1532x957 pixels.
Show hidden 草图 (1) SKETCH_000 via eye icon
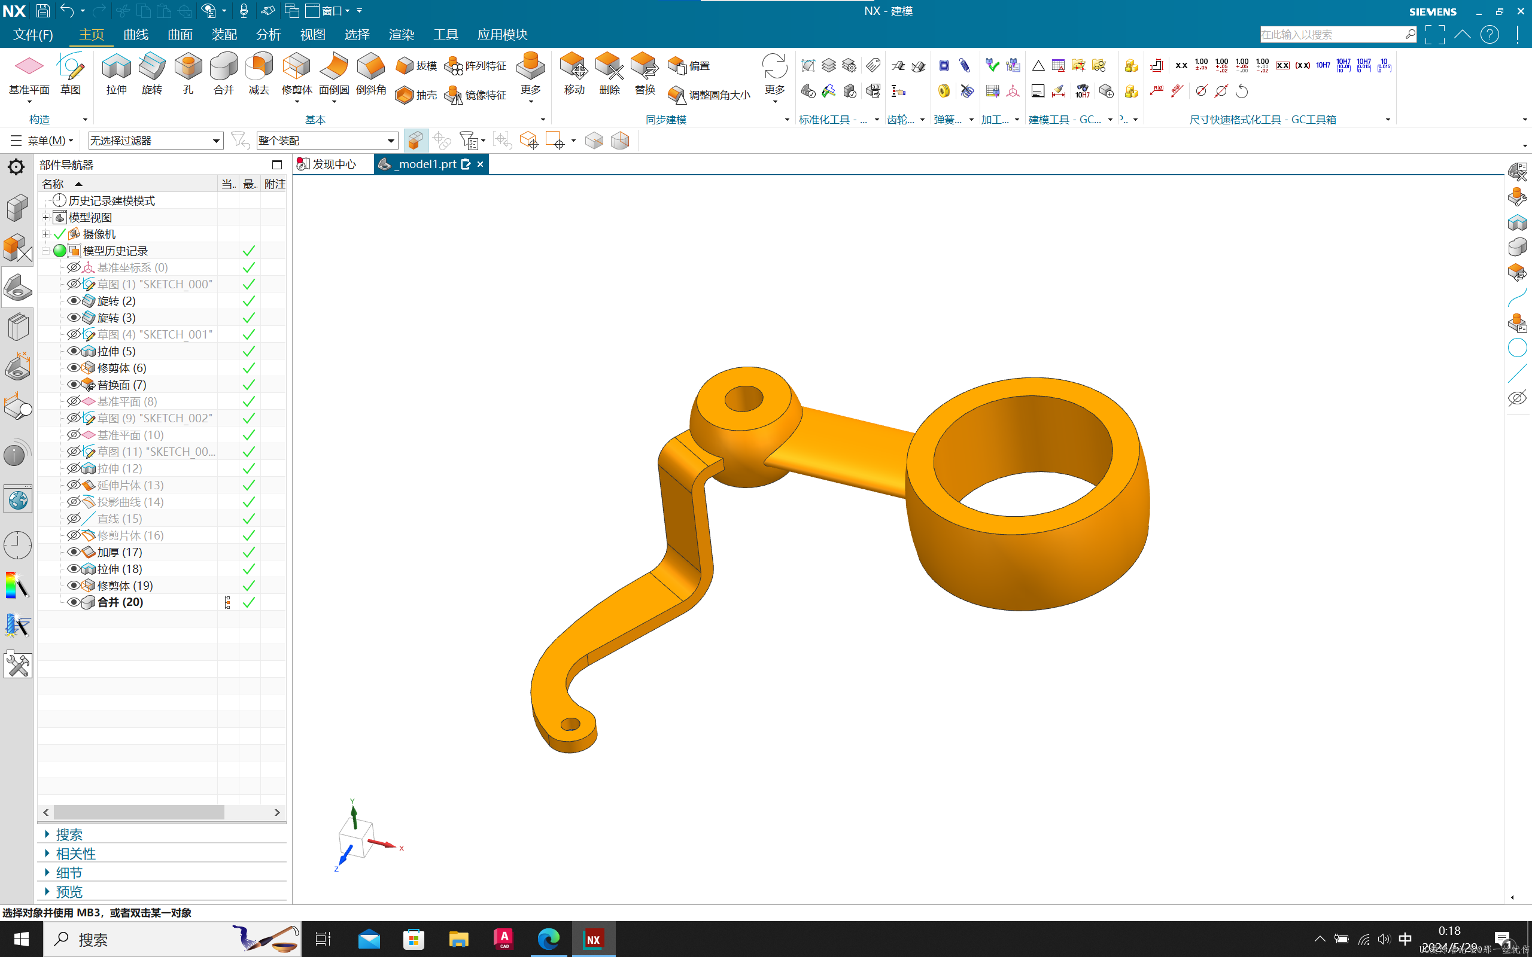74,284
